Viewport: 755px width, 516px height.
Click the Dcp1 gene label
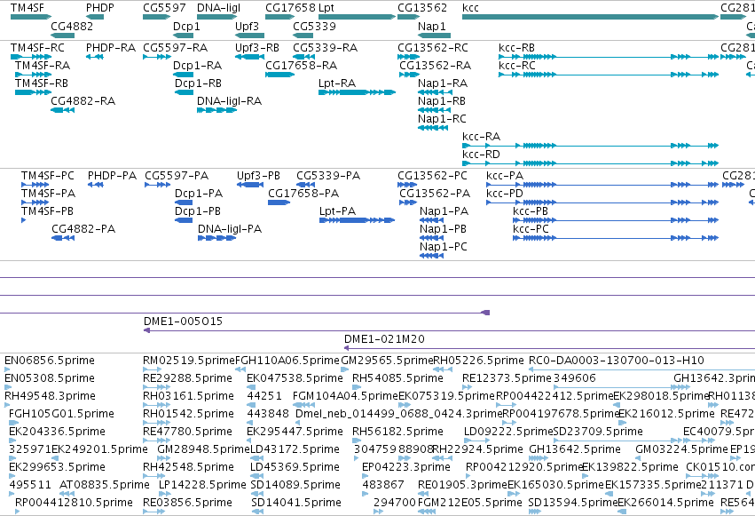click(186, 26)
